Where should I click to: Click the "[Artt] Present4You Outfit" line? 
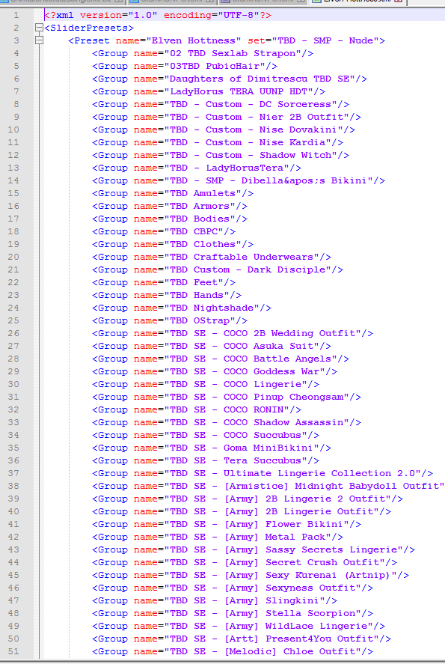(x=242, y=638)
